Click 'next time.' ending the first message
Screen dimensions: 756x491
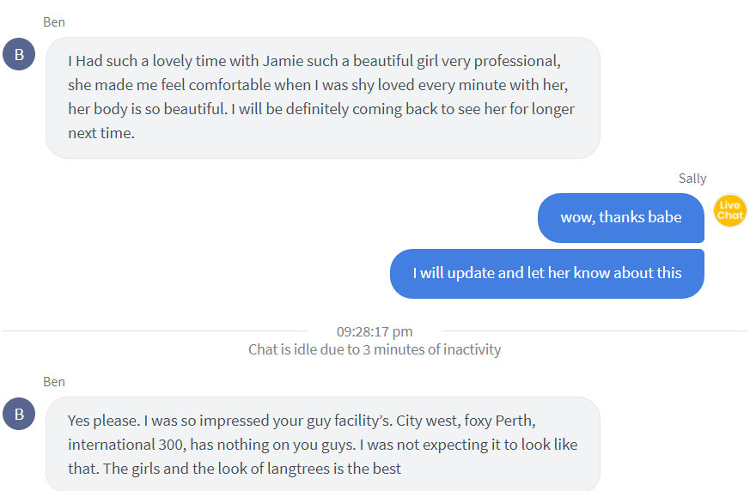[x=101, y=133]
